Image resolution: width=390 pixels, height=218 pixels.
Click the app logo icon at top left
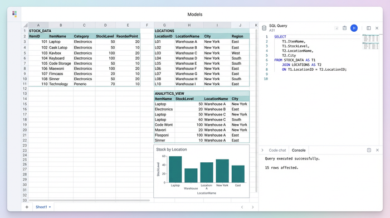(x=14, y=14)
